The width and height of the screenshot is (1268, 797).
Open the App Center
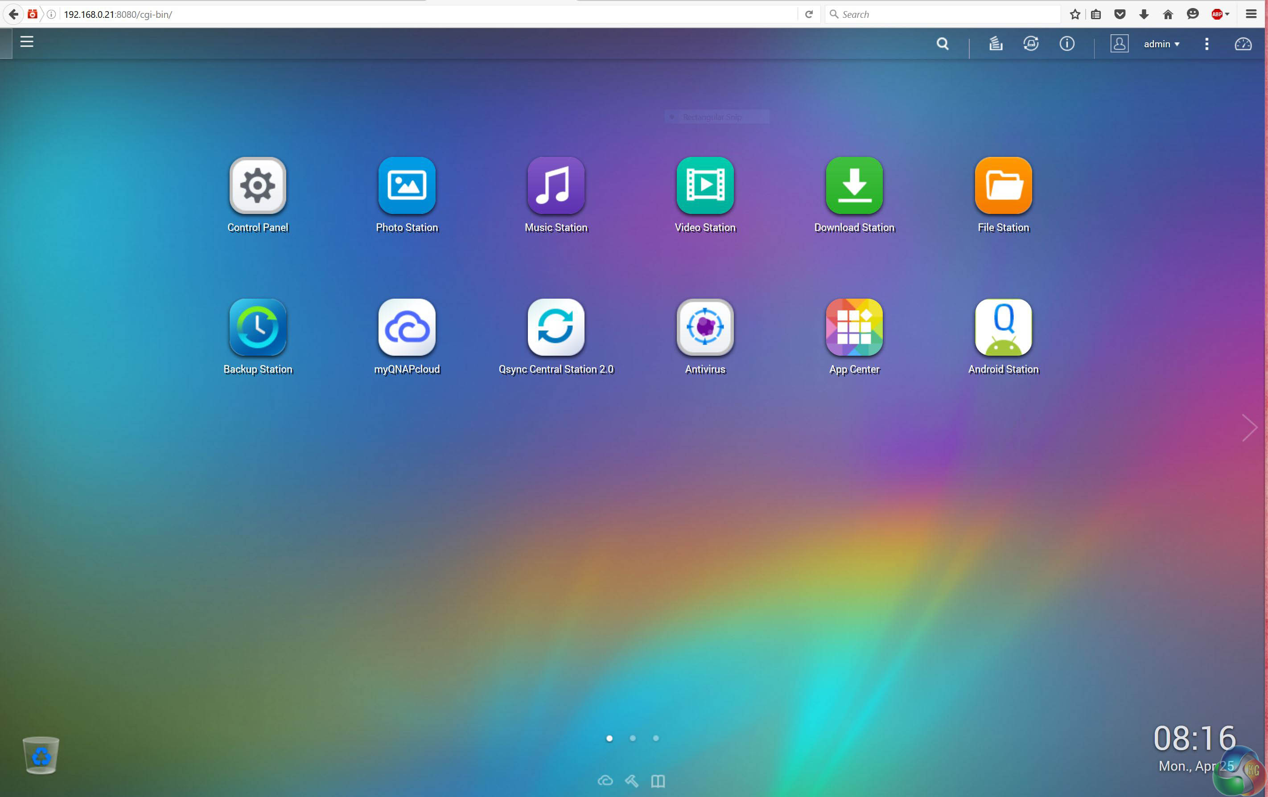click(x=854, y=327)
